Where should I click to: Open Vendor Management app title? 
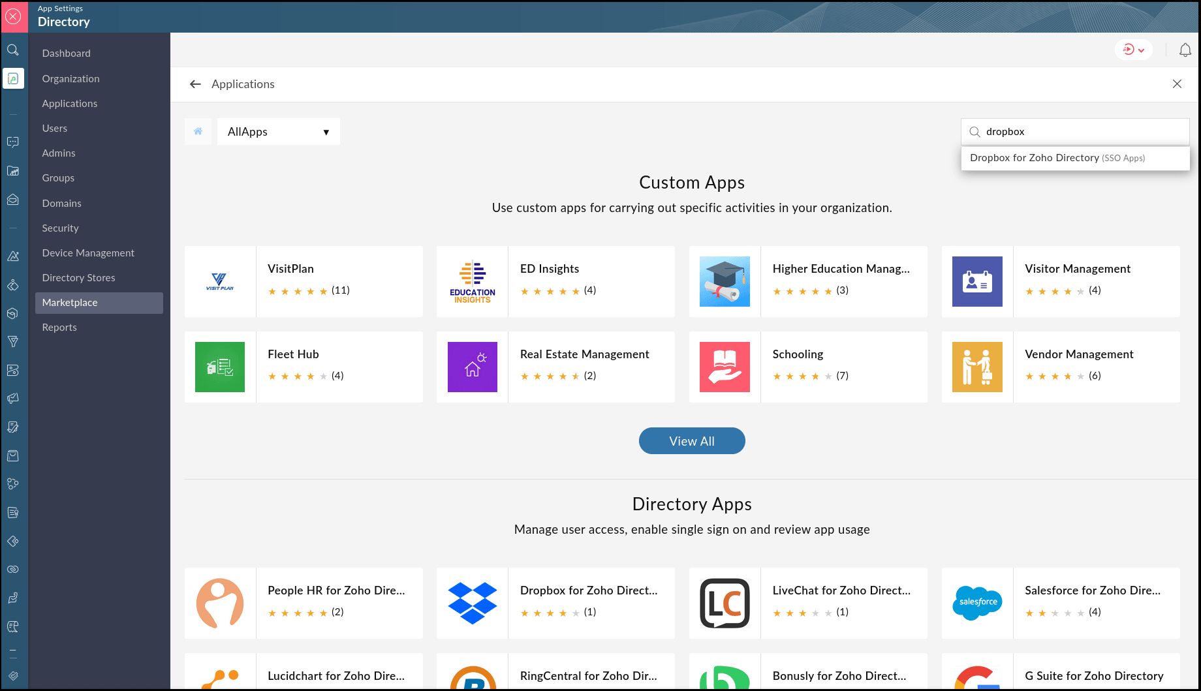tap(1079, 354)
